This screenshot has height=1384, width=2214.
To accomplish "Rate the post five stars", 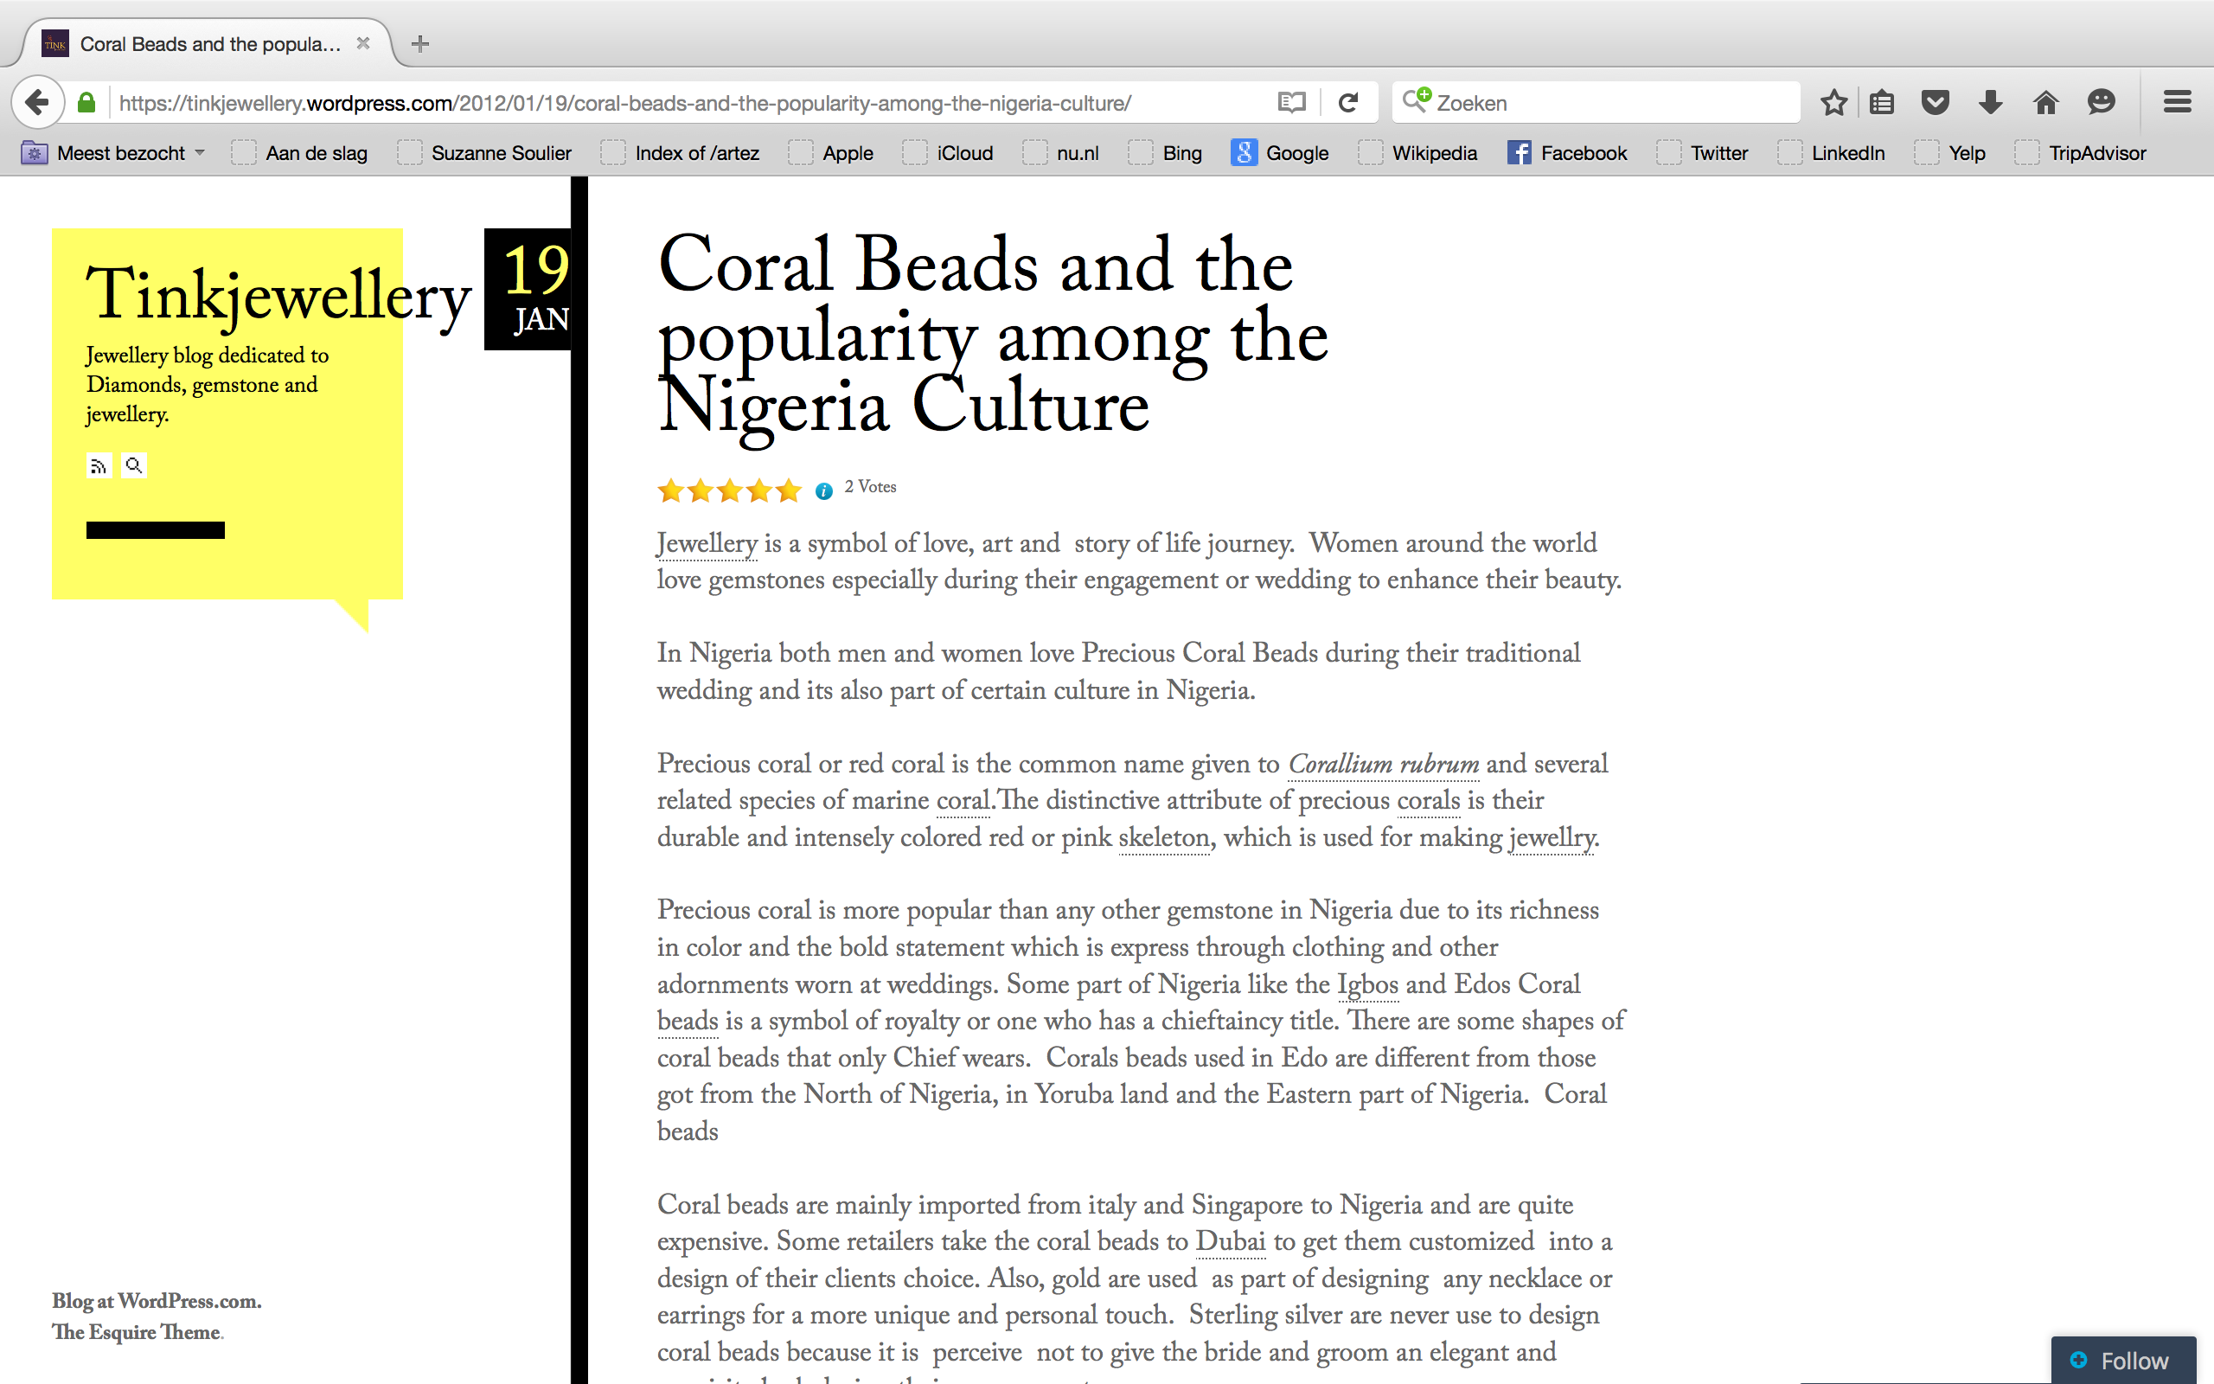I will (788, 490).
